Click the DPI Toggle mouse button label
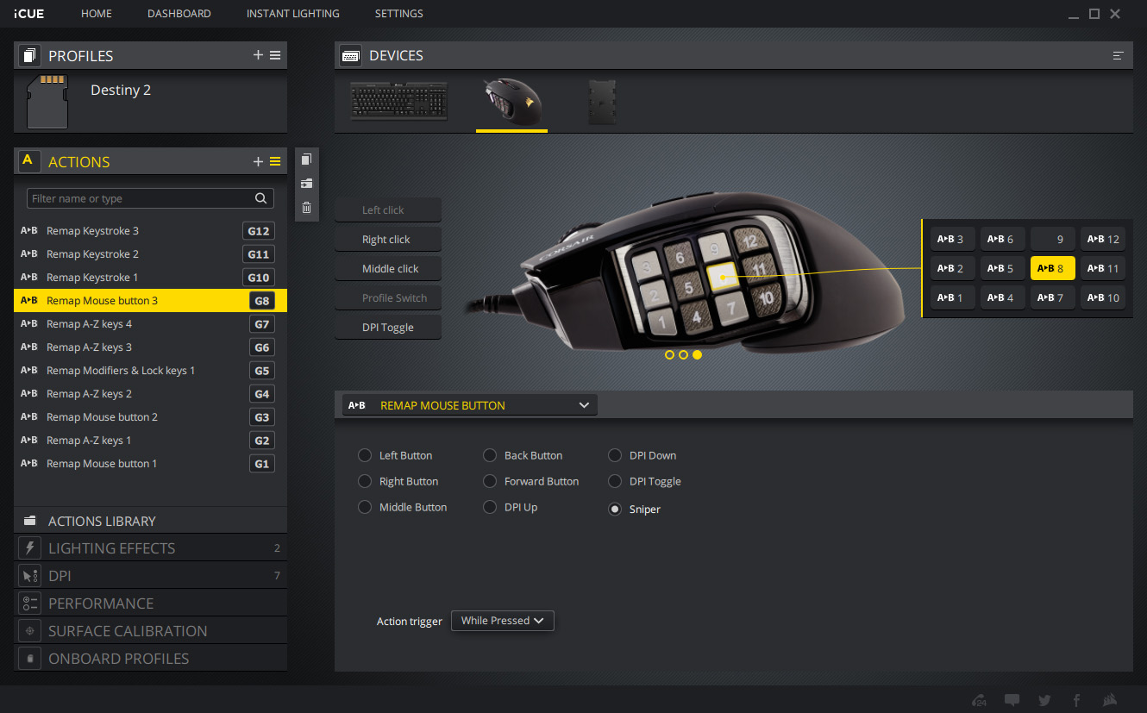 coord(388,328)
